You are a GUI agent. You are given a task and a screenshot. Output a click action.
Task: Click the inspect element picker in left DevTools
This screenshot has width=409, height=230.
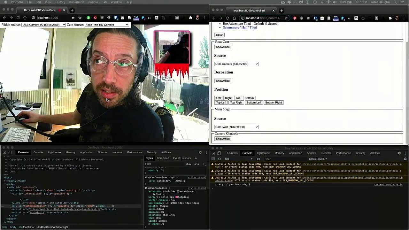coord(4,152)
